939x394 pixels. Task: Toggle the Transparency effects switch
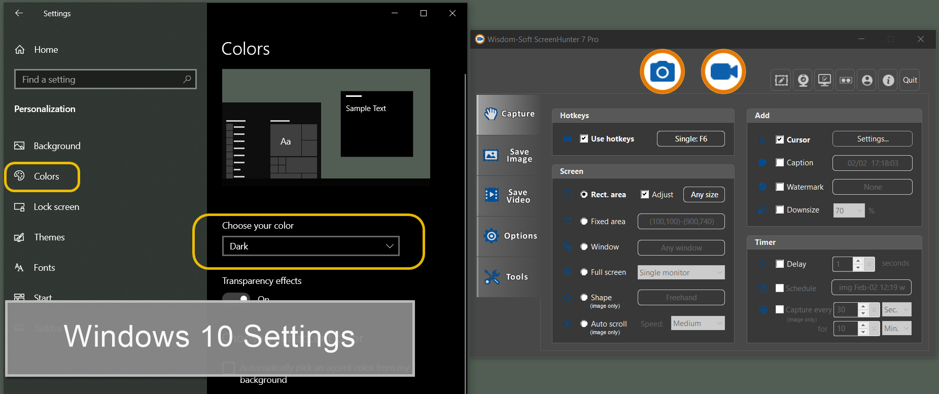(x=236, y=298)
